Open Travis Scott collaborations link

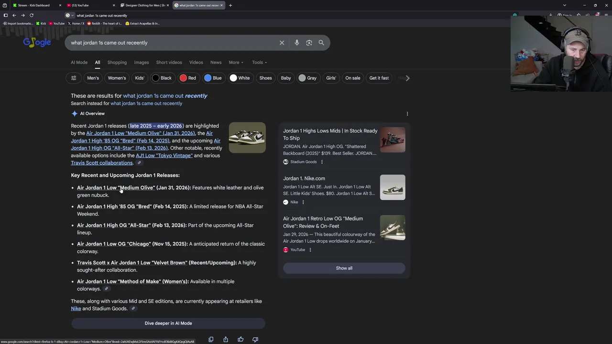point(102,163)
